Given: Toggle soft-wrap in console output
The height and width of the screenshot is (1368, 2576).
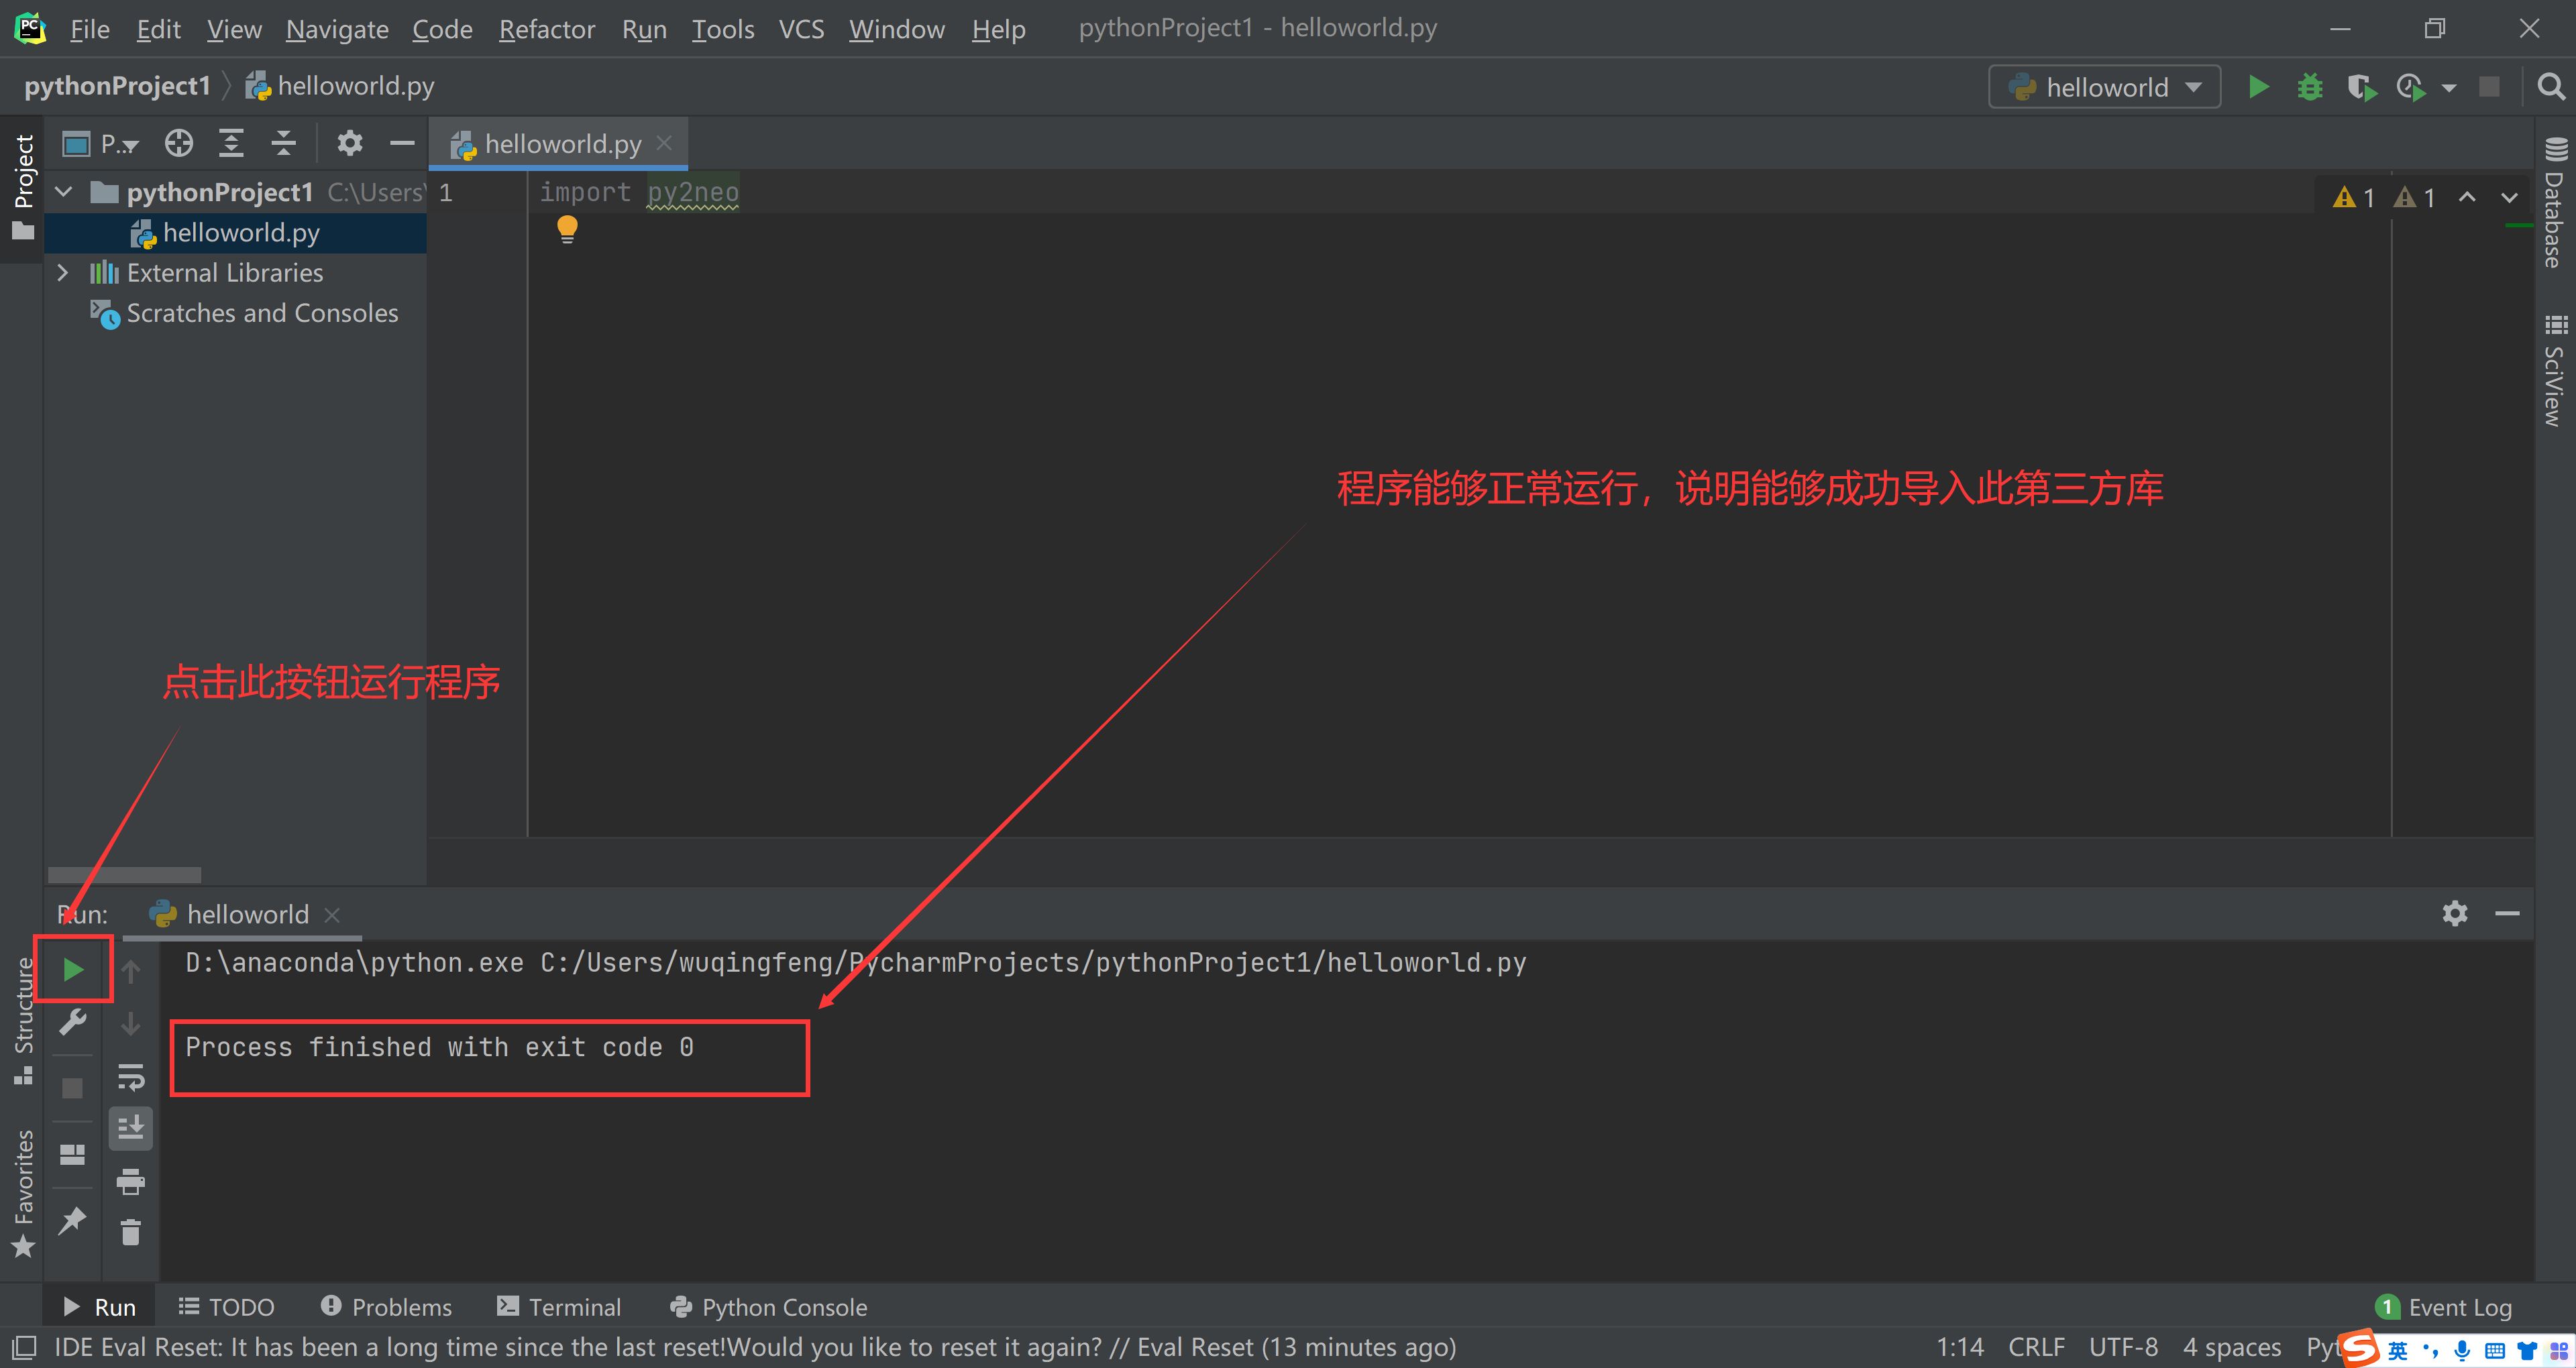Looking at the screenshot, I should pos(131,1077).
